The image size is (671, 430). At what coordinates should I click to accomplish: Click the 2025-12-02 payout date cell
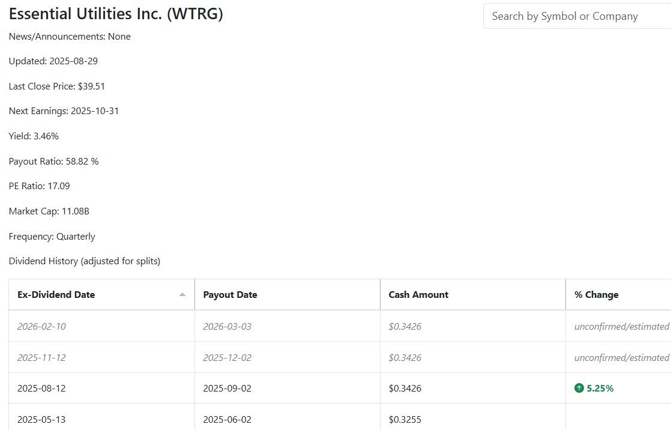[x=287, y=357]
